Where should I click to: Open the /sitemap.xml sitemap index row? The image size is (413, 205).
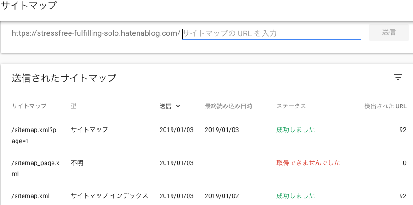206,195
